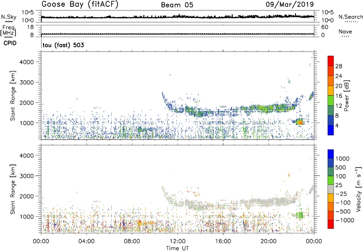Click the date "09/Mar/2019"

click(x=289, y=4)
